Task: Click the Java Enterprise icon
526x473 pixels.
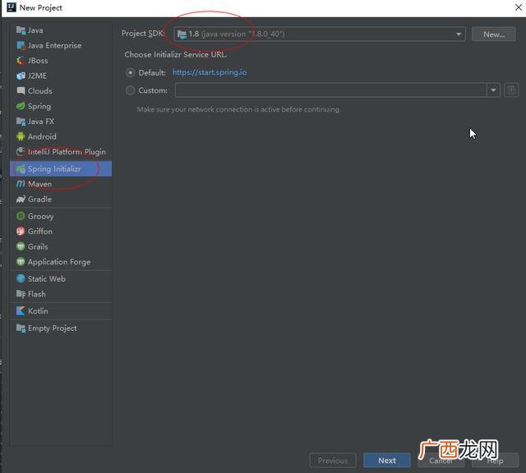Action: 21,45
